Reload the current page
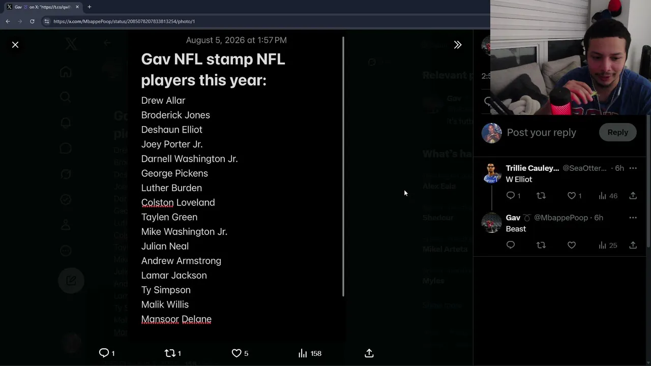This screenshot has height=366, width=651. click(x=32, y=21)
